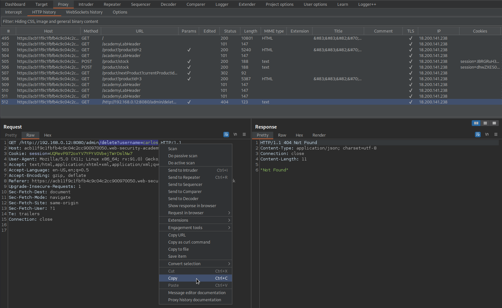Open the Dashboard main tab
Screen dimensions: 502x308
[15, 4]
